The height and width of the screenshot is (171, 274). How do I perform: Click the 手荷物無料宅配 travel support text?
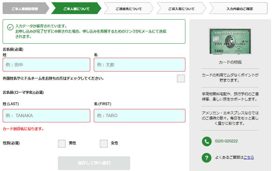point(230,97)
